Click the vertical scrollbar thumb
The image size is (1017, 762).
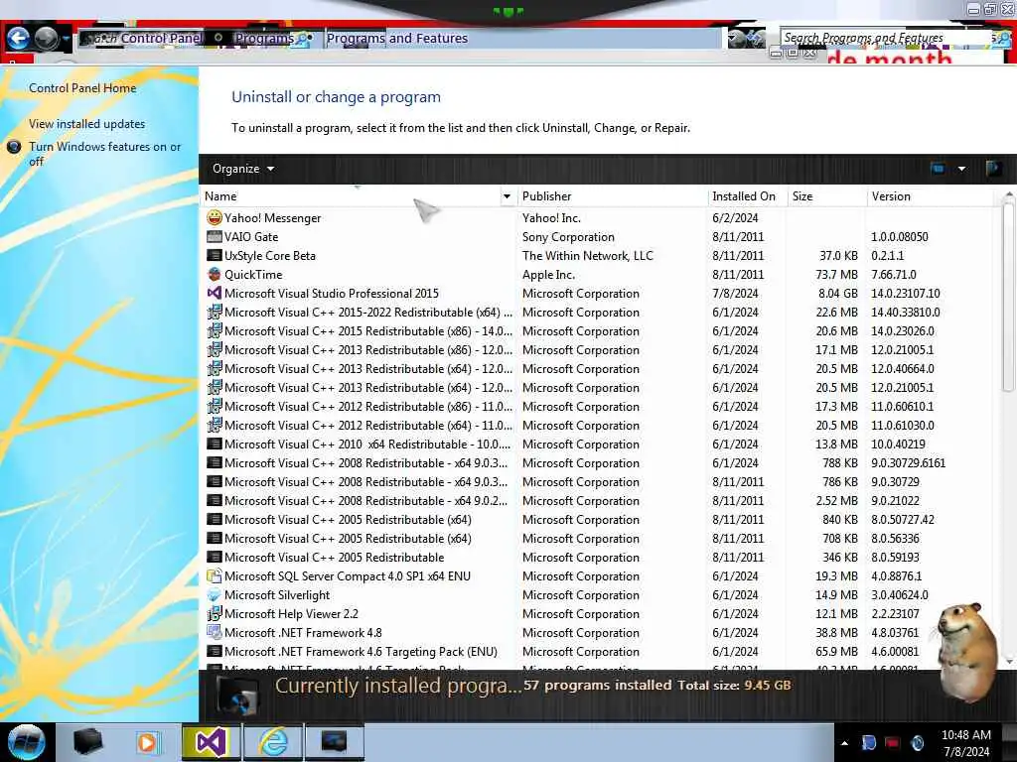pos(1008,296)
